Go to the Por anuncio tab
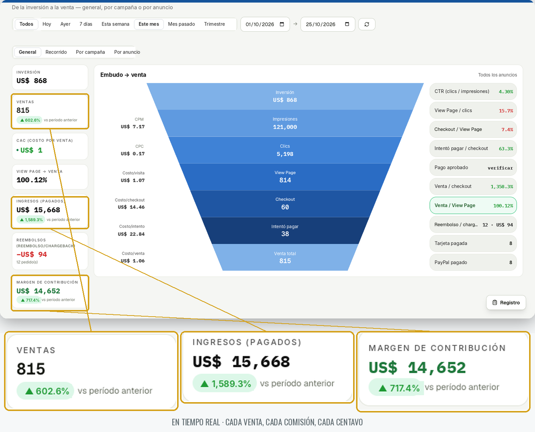Screen dimensions: 535x432 point(127,52)
